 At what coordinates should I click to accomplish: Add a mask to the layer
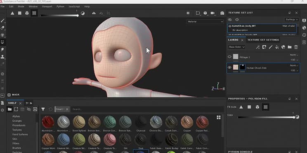(264, 47)
